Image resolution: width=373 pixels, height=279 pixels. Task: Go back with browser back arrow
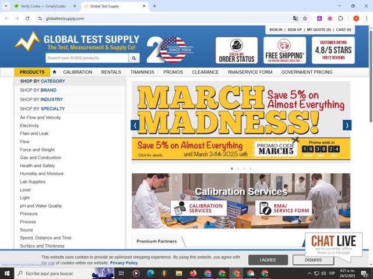tap(6, 18)
